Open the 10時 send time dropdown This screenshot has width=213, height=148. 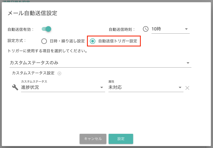point(170,29)
